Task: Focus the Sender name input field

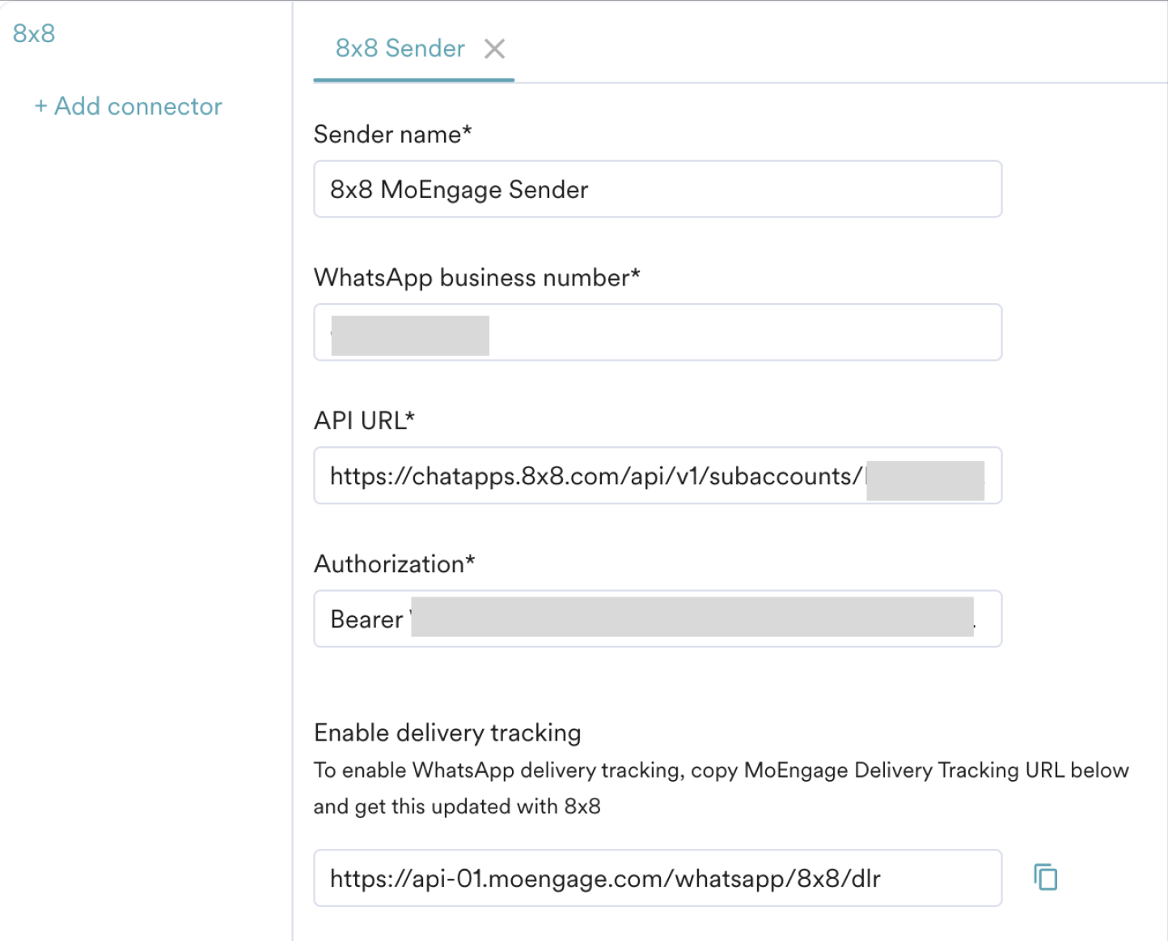Action: click(658, 189)
